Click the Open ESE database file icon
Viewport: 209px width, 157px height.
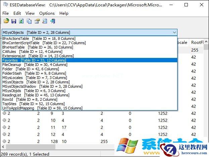tap(6, 21)
